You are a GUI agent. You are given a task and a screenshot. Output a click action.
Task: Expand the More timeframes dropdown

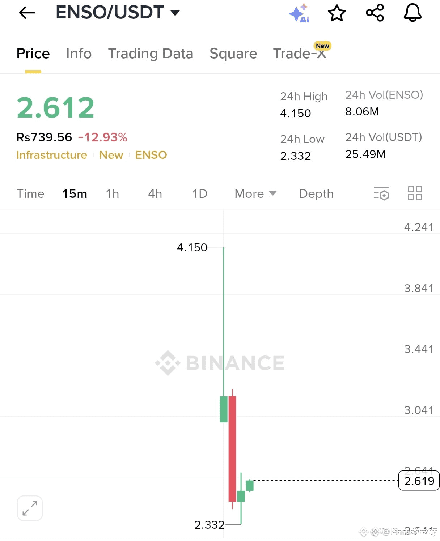click(x=255, y=194)
